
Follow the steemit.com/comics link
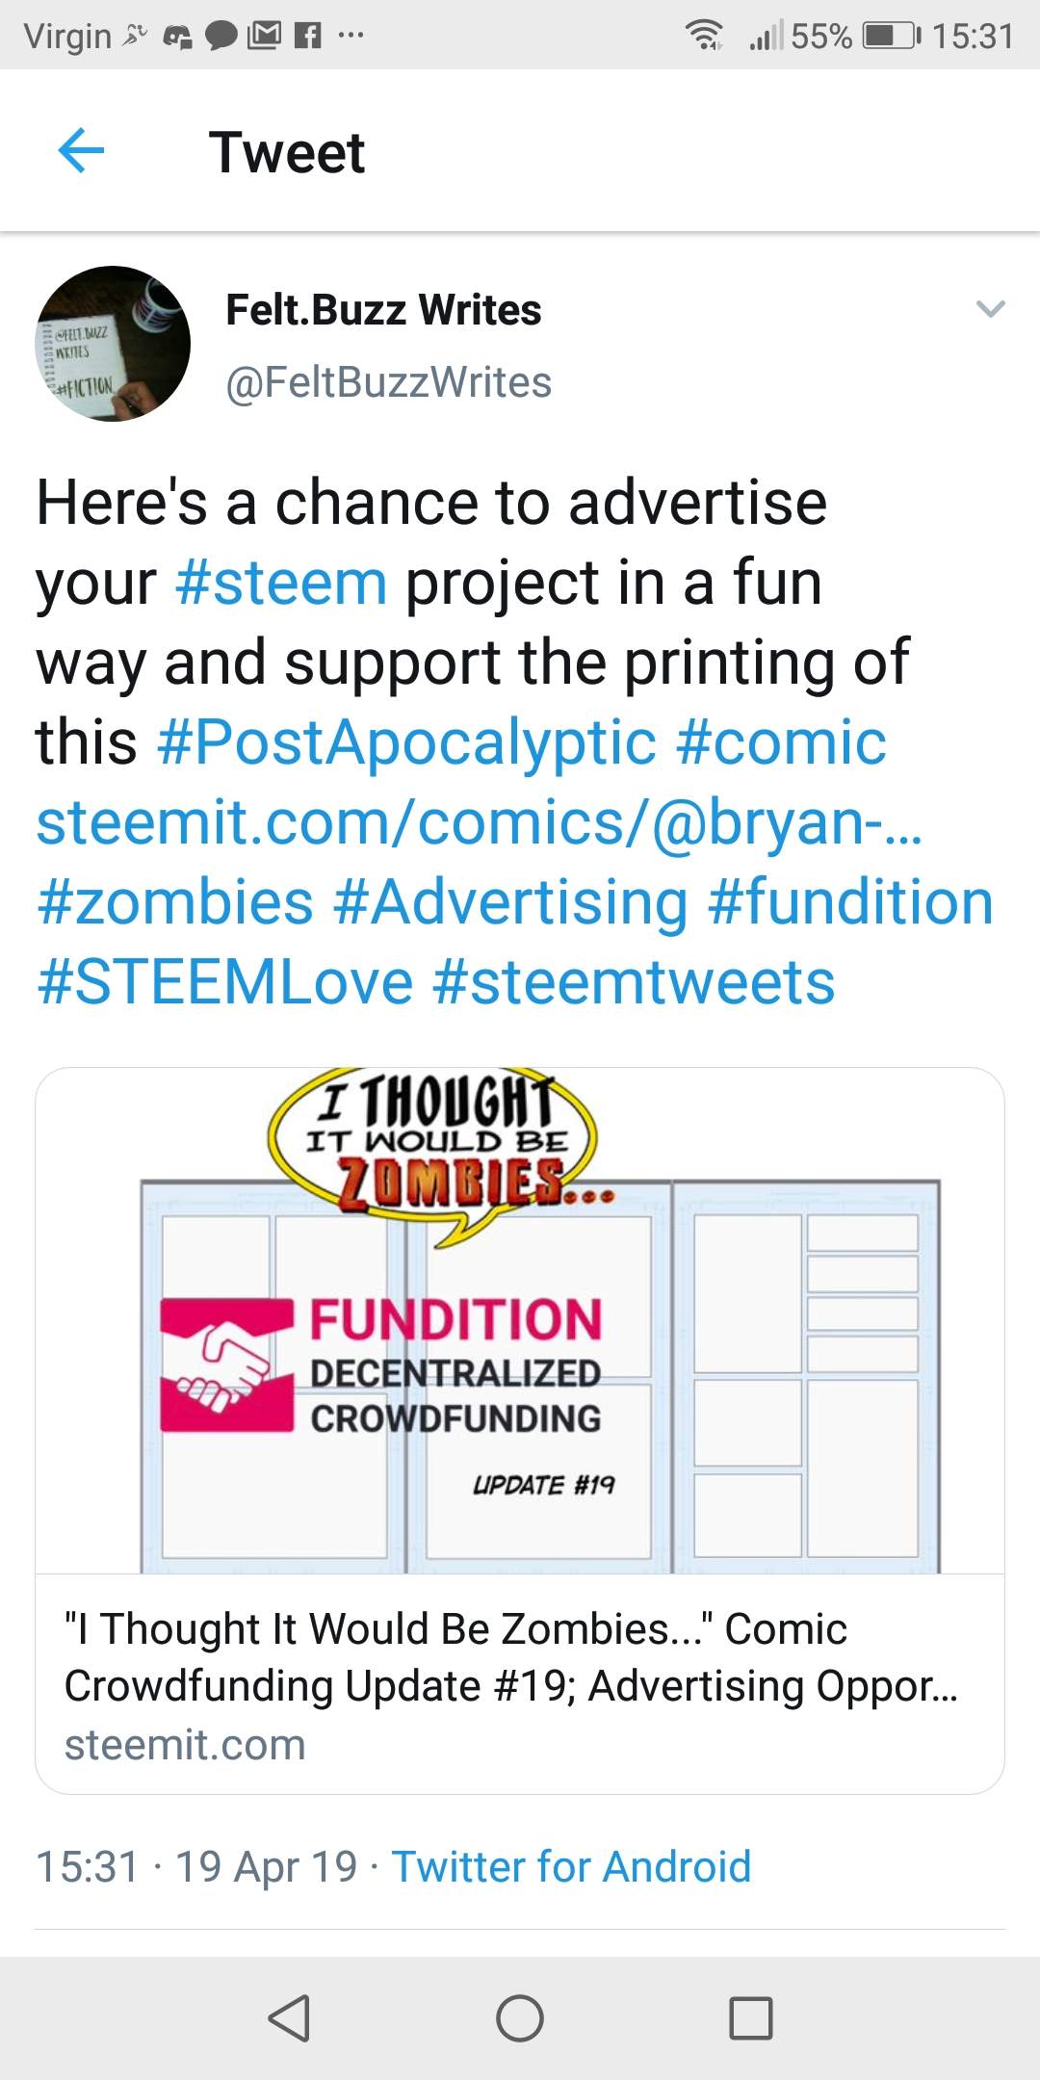(x=479, y=822)
